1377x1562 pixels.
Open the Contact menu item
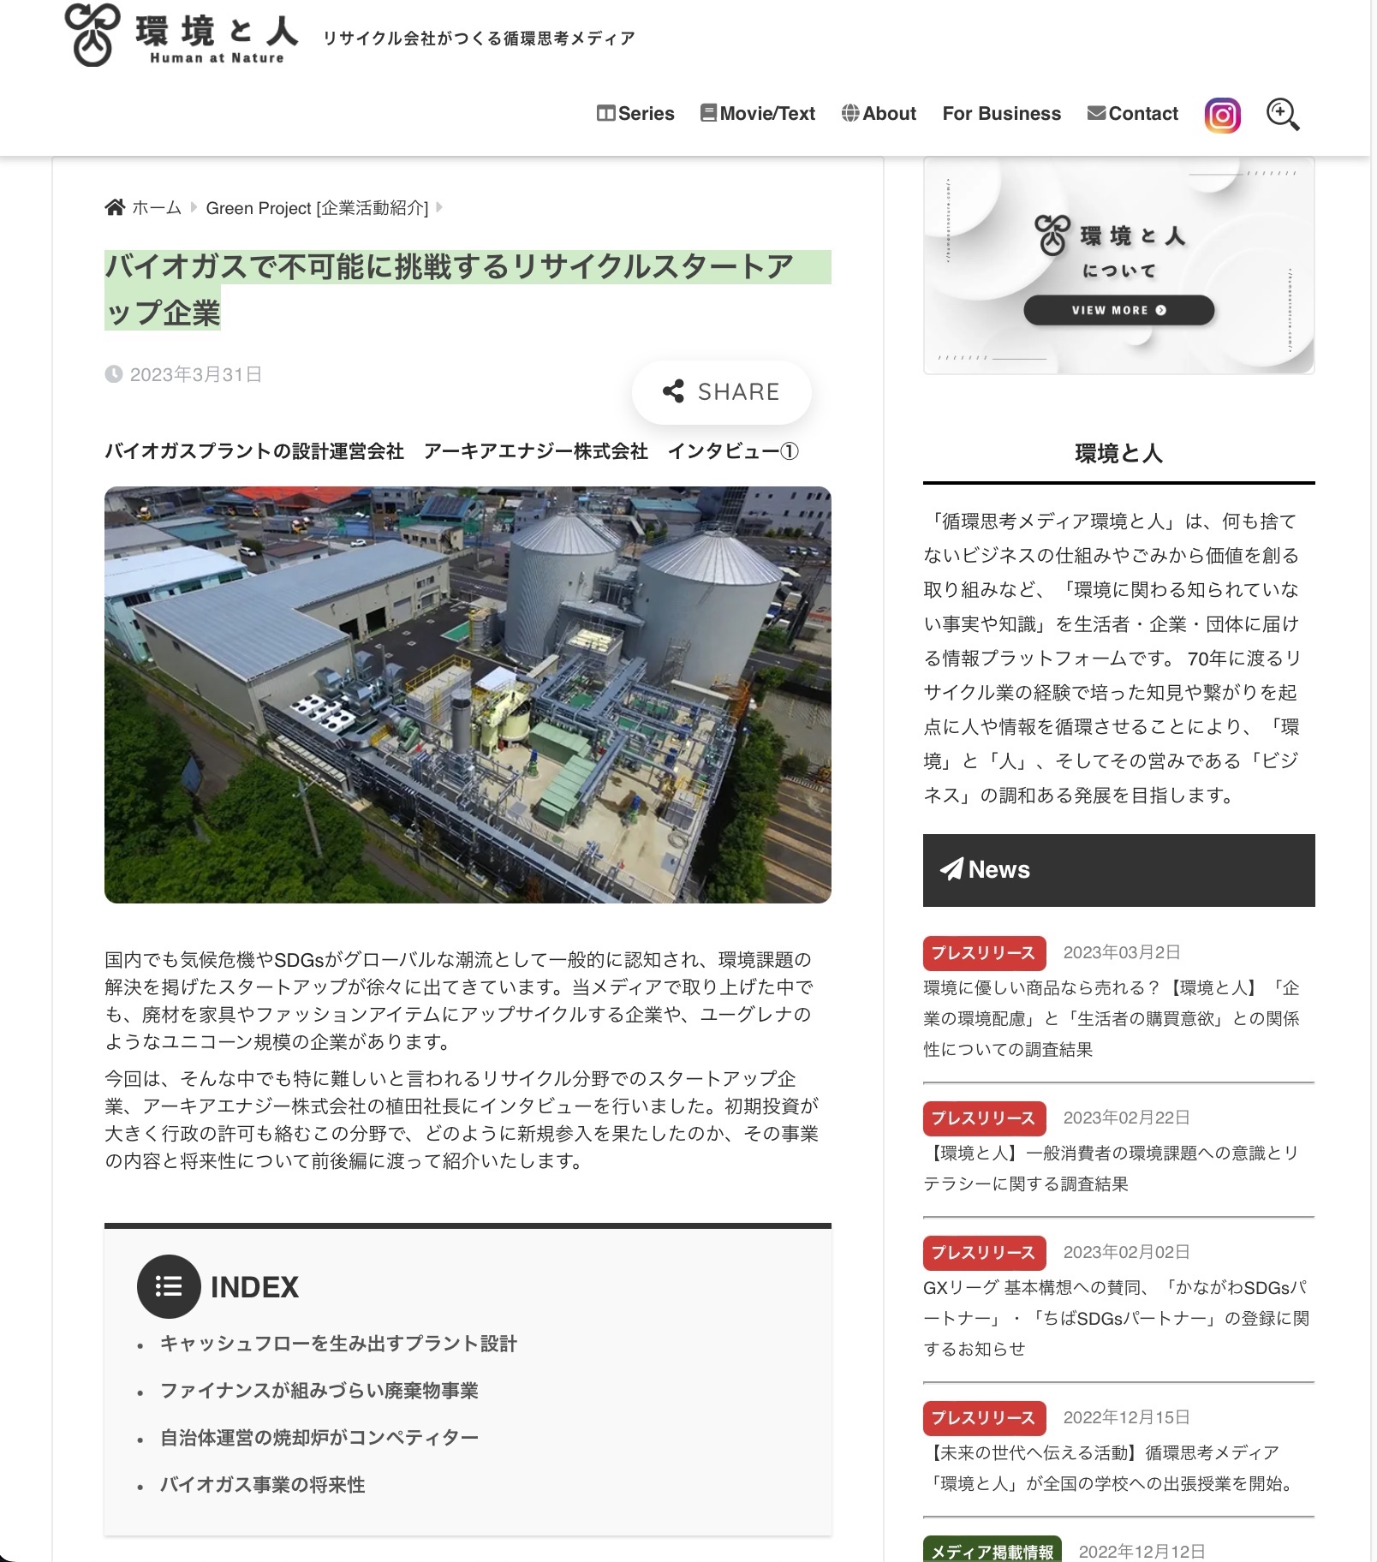[1132, 113]
